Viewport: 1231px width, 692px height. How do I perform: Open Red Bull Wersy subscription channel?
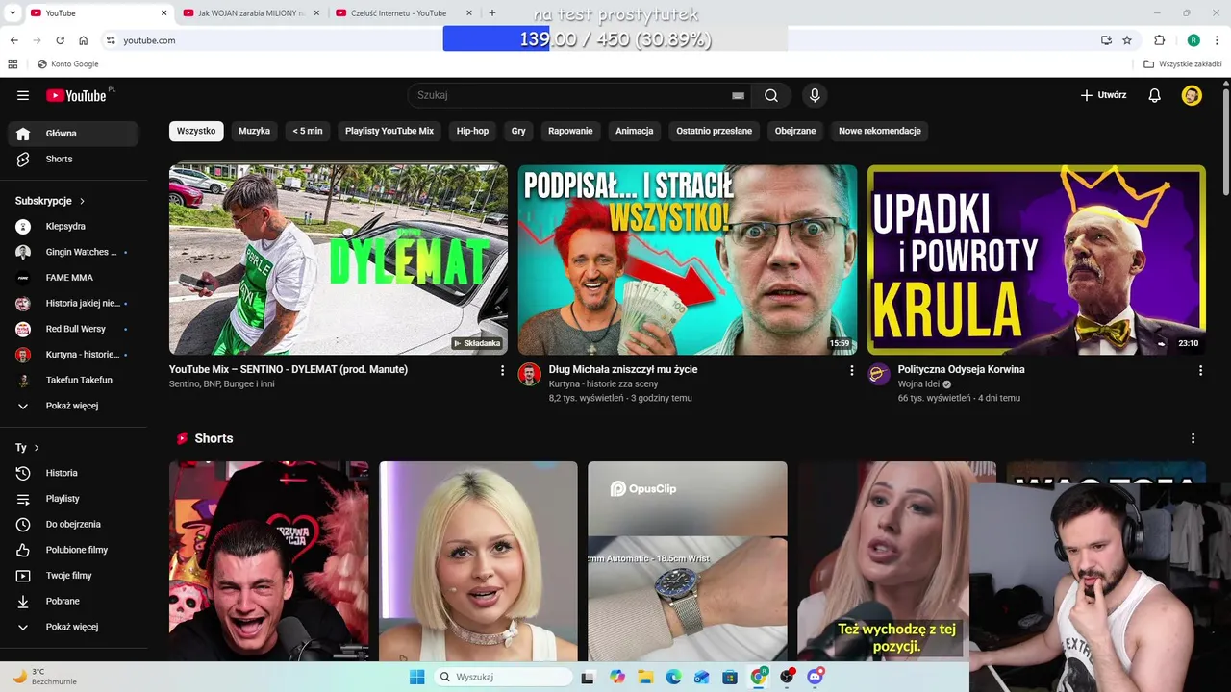pos(73,329)
